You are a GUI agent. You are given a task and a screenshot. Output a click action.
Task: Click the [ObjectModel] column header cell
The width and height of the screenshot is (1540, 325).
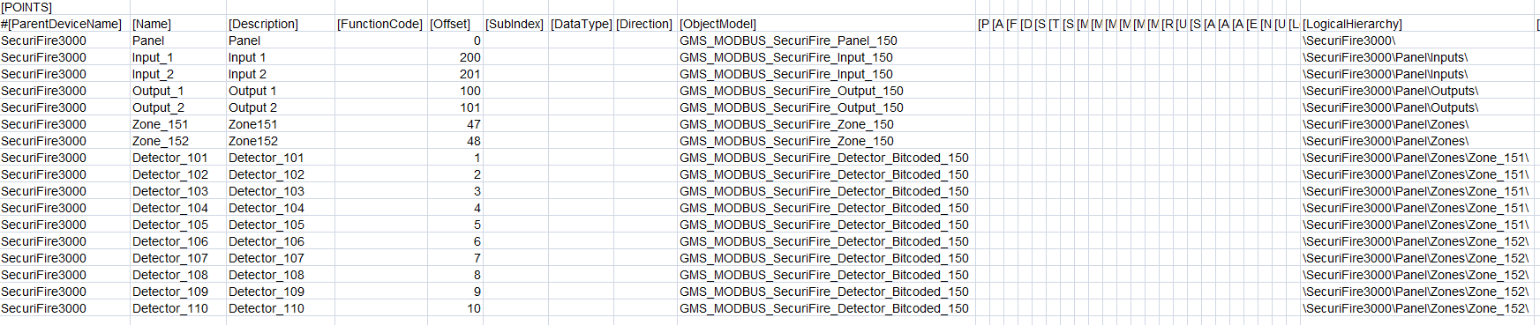(827, 24)
